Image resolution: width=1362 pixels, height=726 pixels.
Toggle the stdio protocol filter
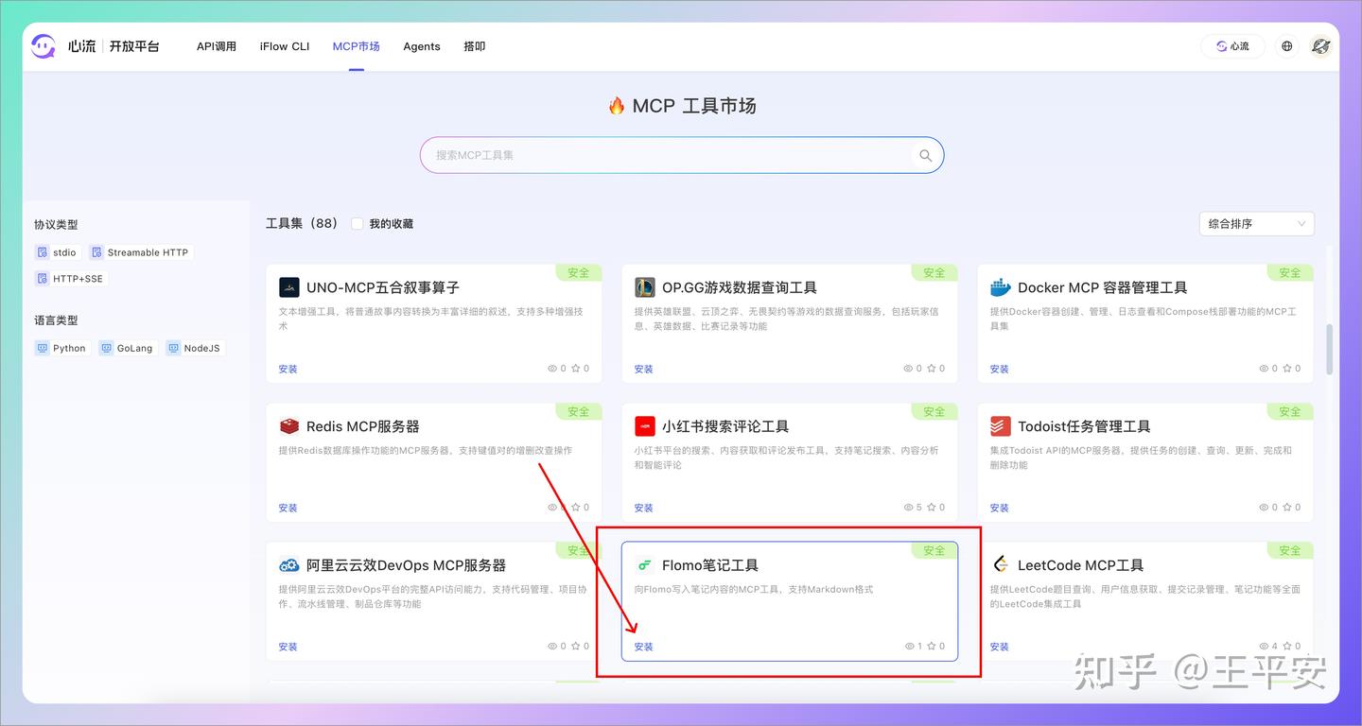tap(56, 251)
